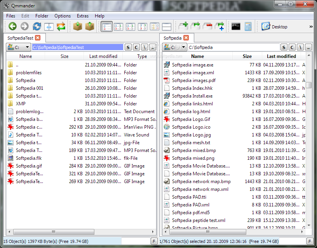This screenshot has width=317, height=248.
Task: Open the Options menu
Action: click(63, 16)
